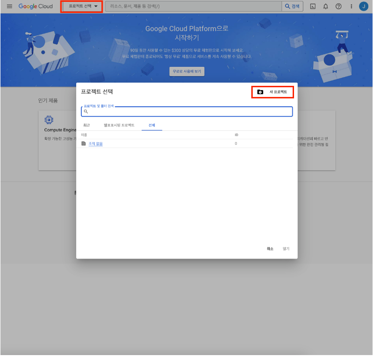
Task: Click the 취소 cancel button
Action: tap(270, 249)
